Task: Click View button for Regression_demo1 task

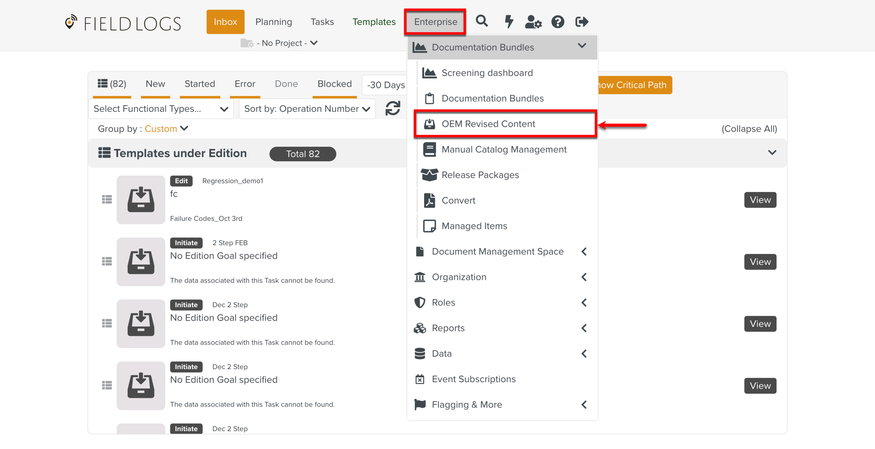Action: pyautogui.click(x=760, y=200)
